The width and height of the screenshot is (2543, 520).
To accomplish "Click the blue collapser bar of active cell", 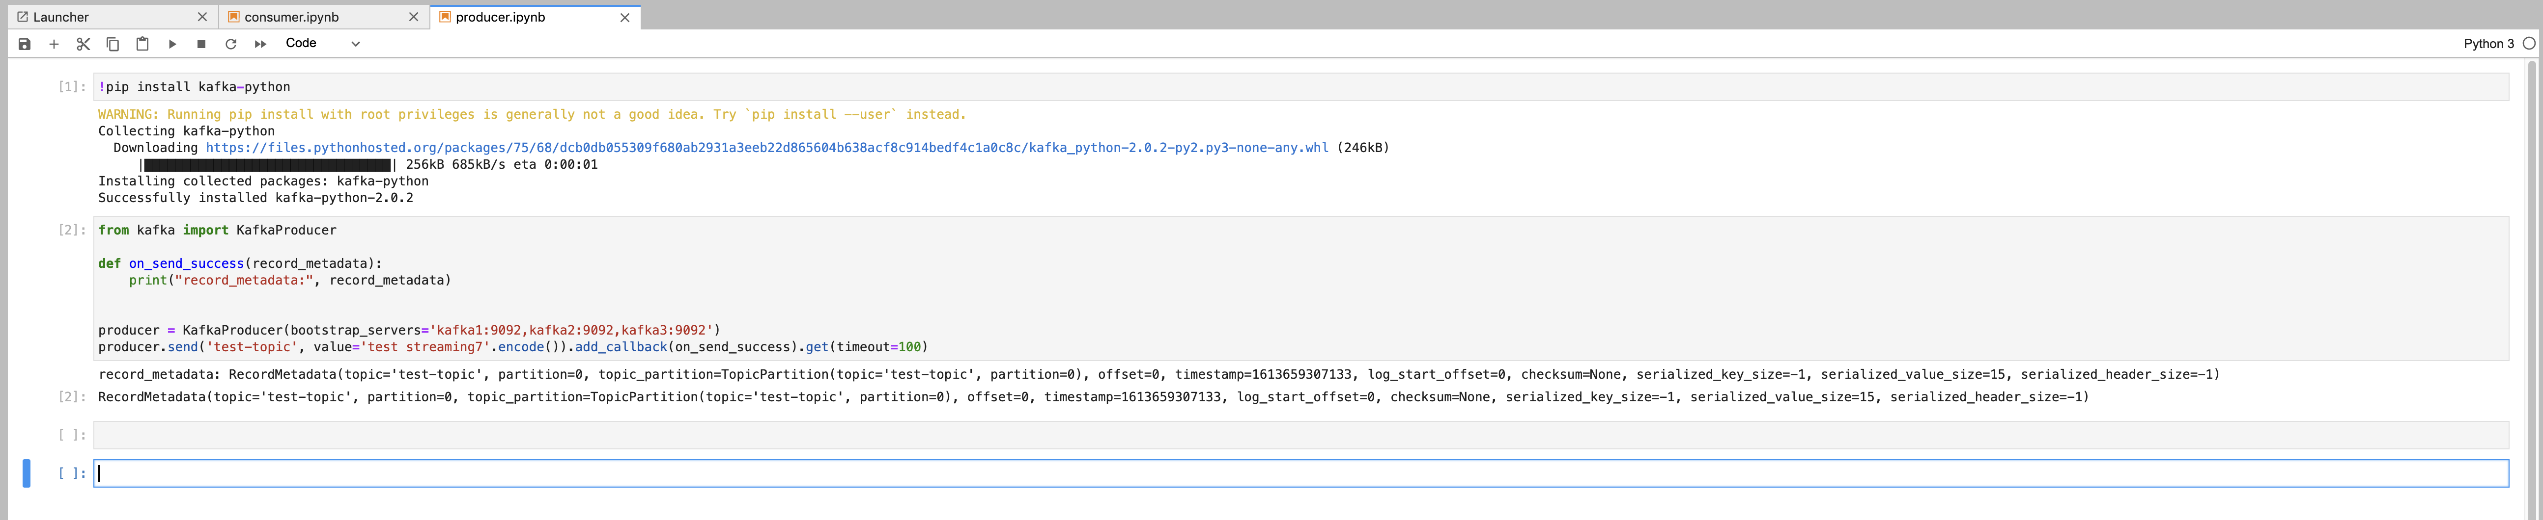I will pos(27,474).
